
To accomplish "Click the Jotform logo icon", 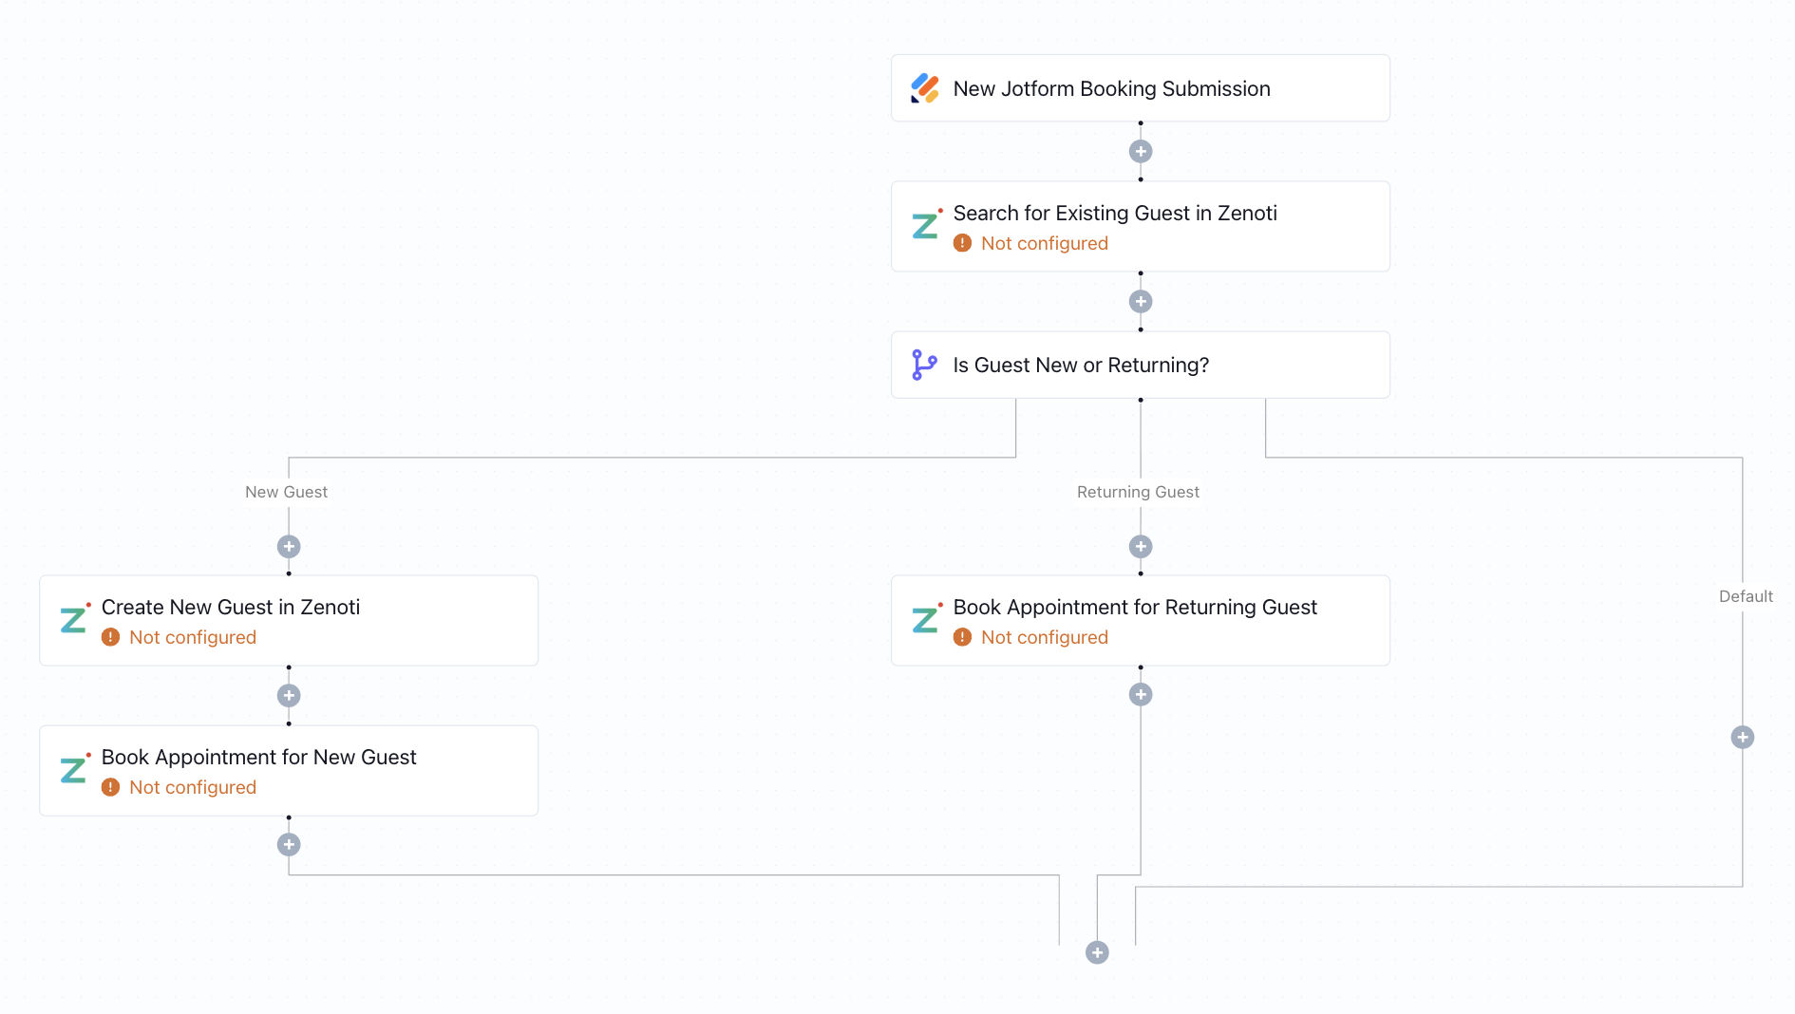I will coord(924,88).
